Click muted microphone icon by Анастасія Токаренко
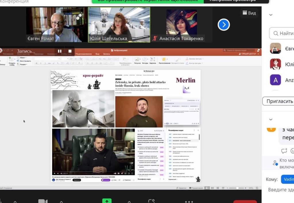 coord(155,38)
